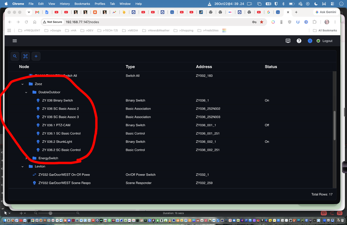The height and width of the screenshot is (225, 347).
Task: Click the Ask Gemini button
Action: click(x=325, y=12)
